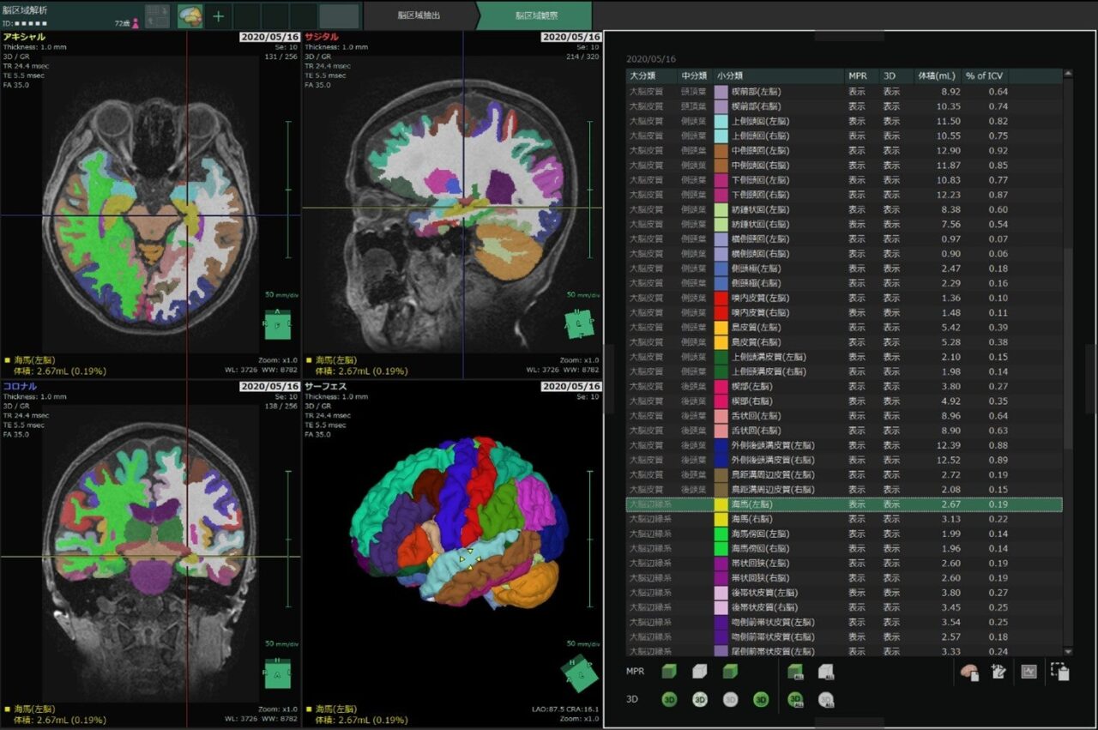
Task: Click the graph chart icon in bottom toolbar
Action: point(1029,673)
